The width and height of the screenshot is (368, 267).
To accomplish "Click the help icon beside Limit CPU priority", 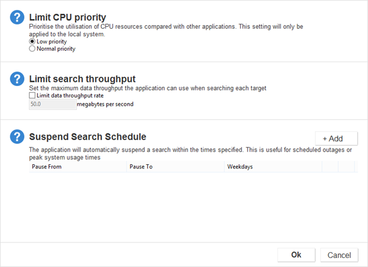I will tap(17, 18).
